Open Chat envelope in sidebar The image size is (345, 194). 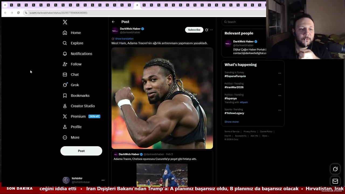65,74
